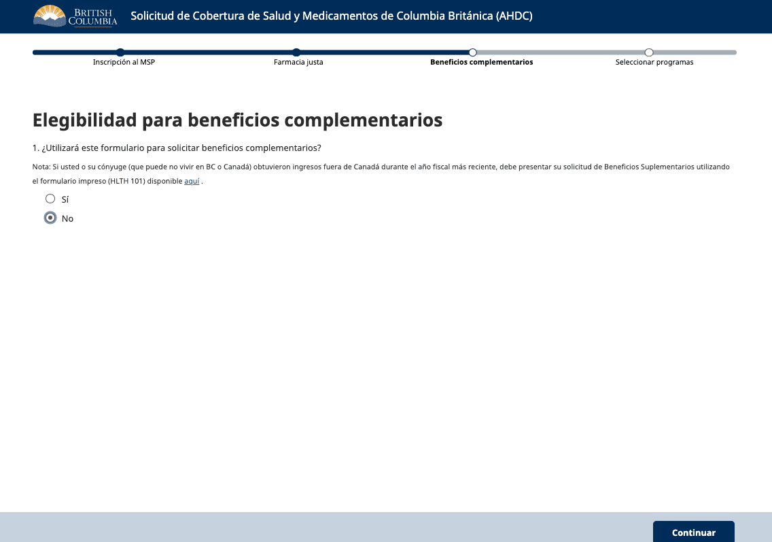
Task: Select the "No" radio button
Action: tap(50, 218)
